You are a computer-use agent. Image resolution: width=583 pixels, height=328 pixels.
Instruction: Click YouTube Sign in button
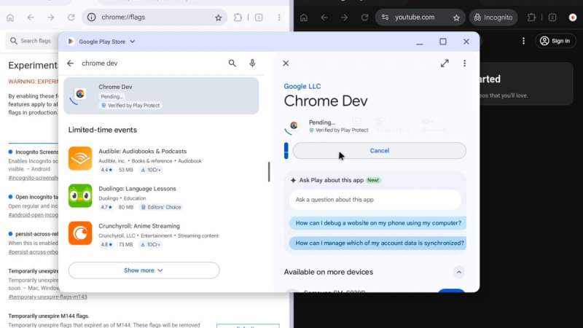coord(555,41)
